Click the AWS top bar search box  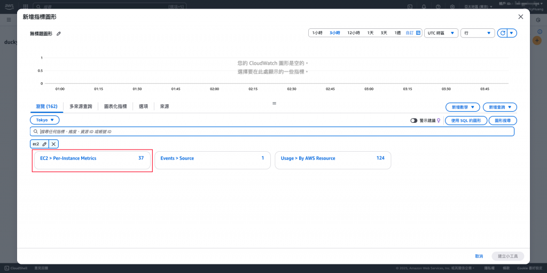(x=110, y=6)
